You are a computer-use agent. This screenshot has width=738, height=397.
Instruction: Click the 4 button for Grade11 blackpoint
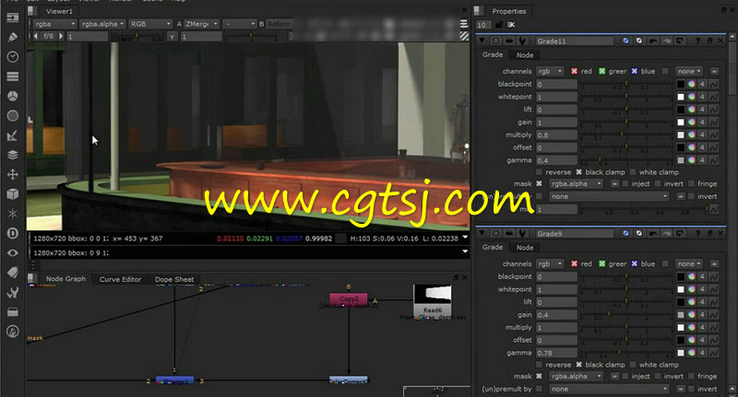702,84
